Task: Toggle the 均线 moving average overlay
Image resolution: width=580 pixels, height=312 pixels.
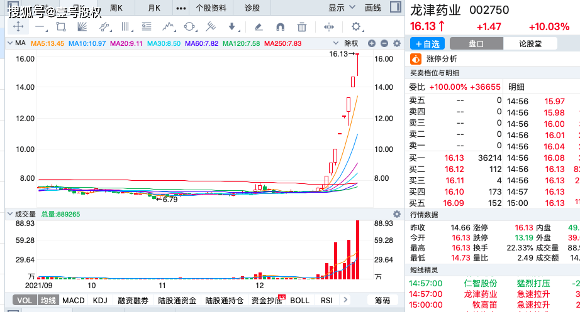Action: point(48,301)
